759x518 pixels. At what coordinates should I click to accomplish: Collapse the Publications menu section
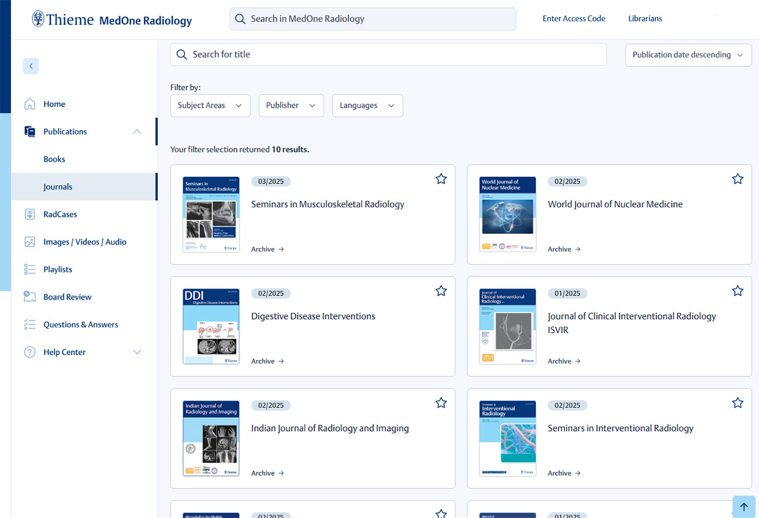137,131
